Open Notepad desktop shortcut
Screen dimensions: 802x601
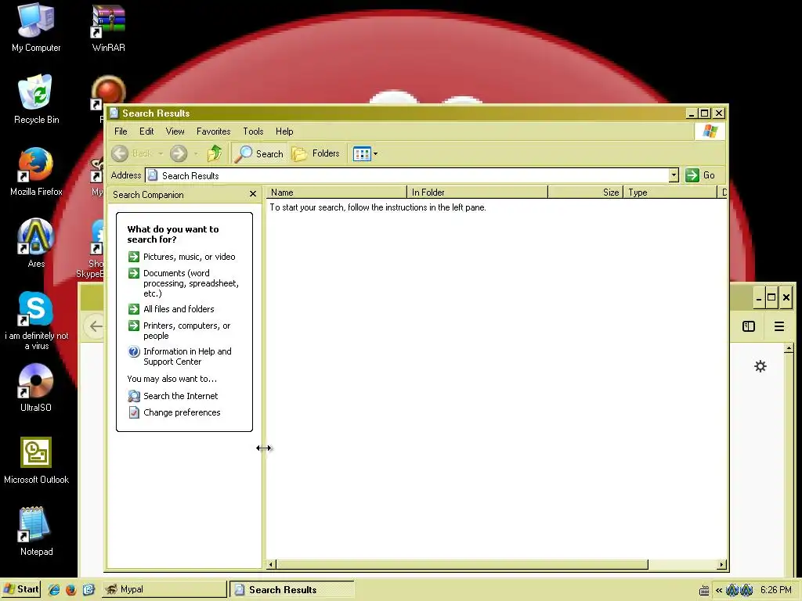tap(36, 531)
